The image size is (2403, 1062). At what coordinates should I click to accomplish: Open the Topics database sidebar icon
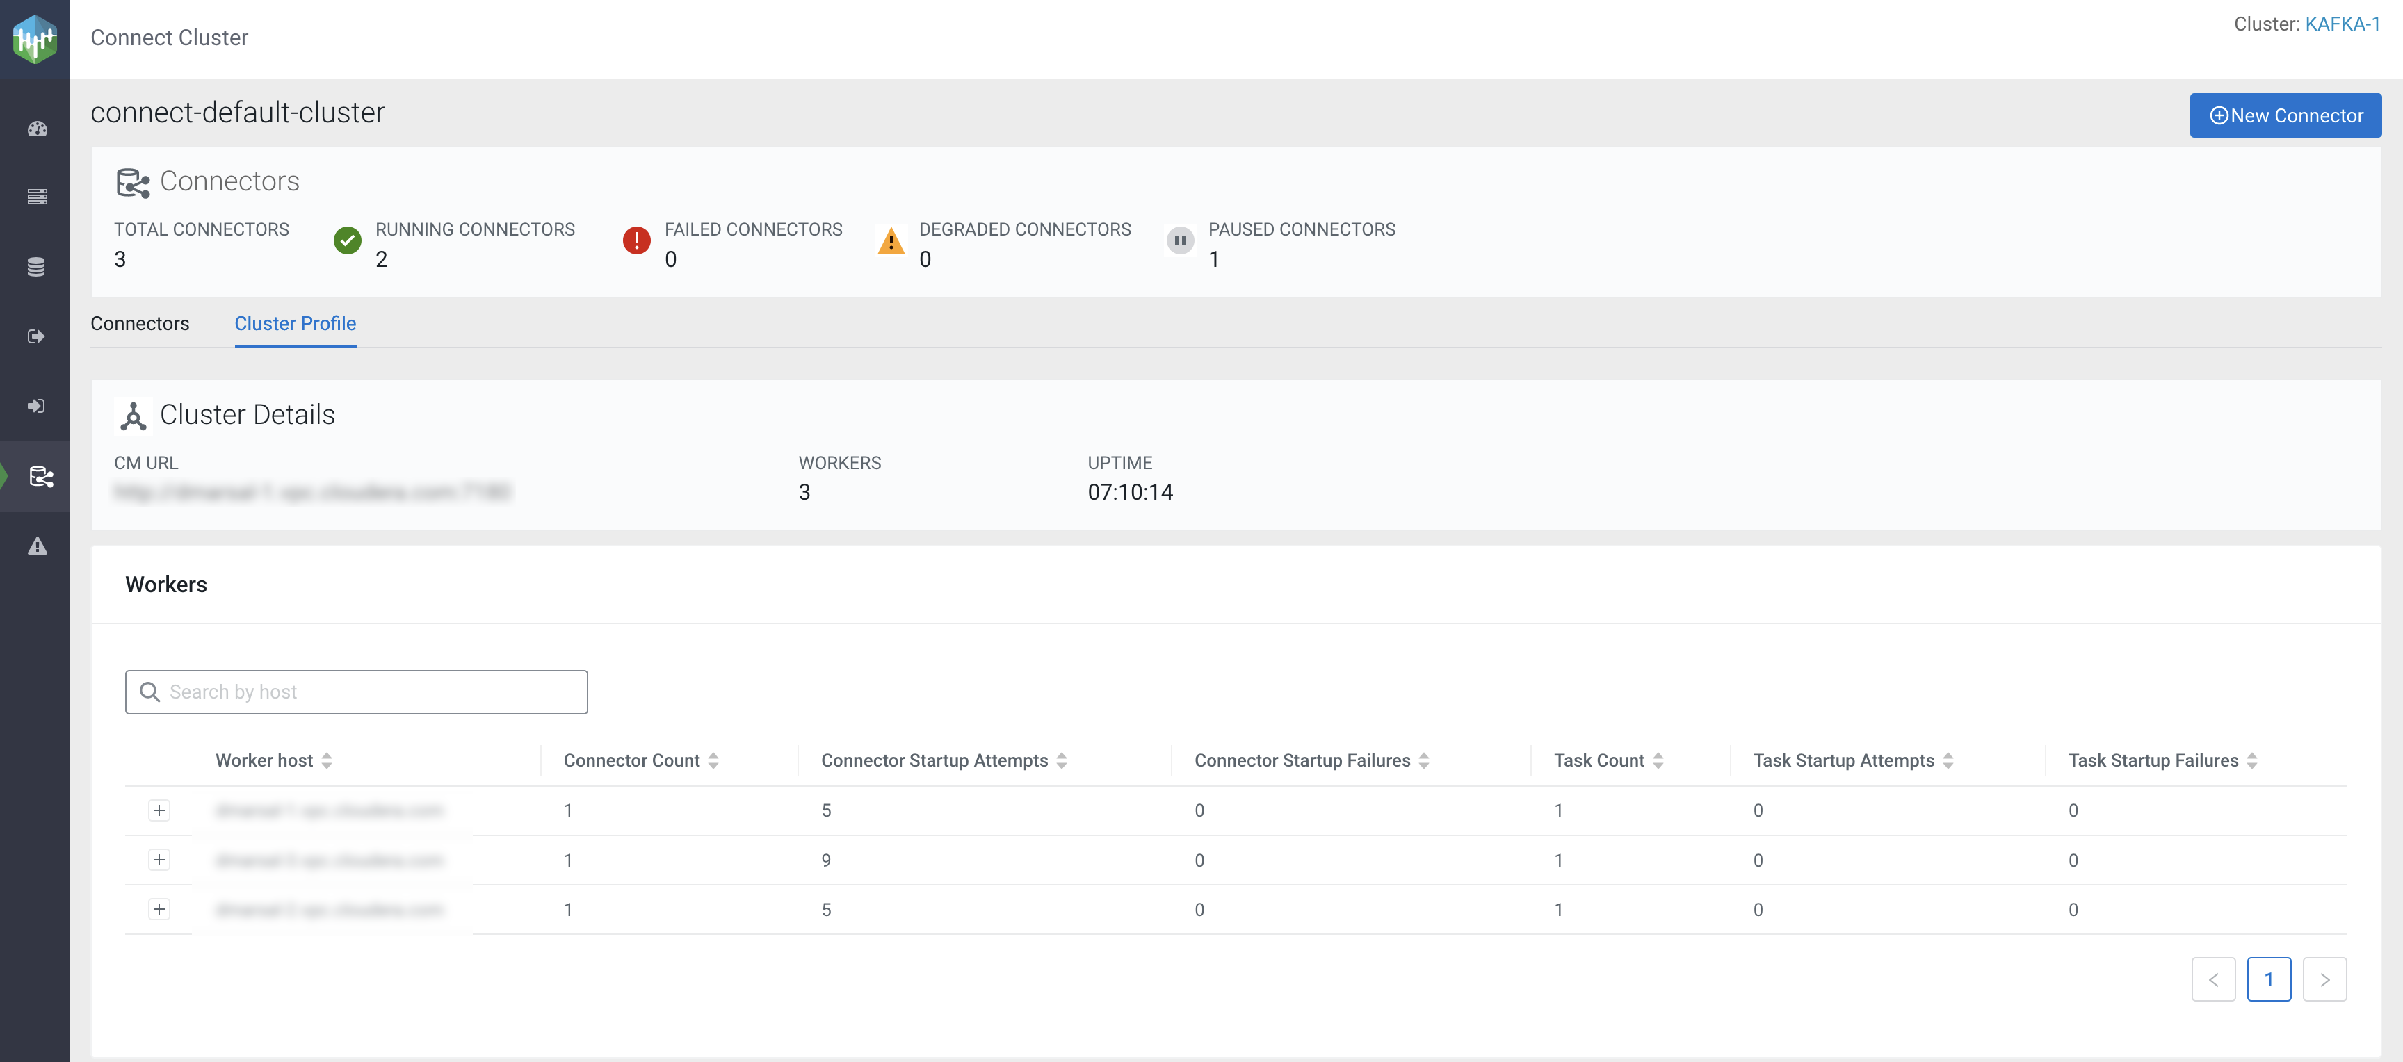(36, 267)
